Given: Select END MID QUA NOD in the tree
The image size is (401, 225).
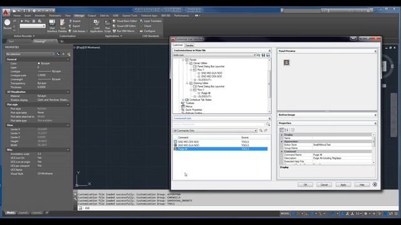Looking at the screenshot, I should coord(212,73).
